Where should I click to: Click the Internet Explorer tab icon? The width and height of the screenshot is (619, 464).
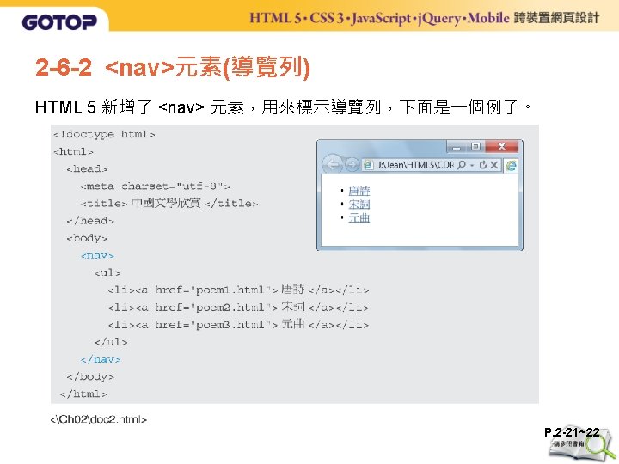pos(511,165)
